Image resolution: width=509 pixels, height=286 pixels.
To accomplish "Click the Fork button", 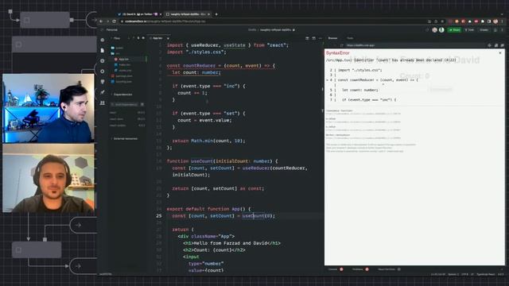I will [x=469, y=30].
